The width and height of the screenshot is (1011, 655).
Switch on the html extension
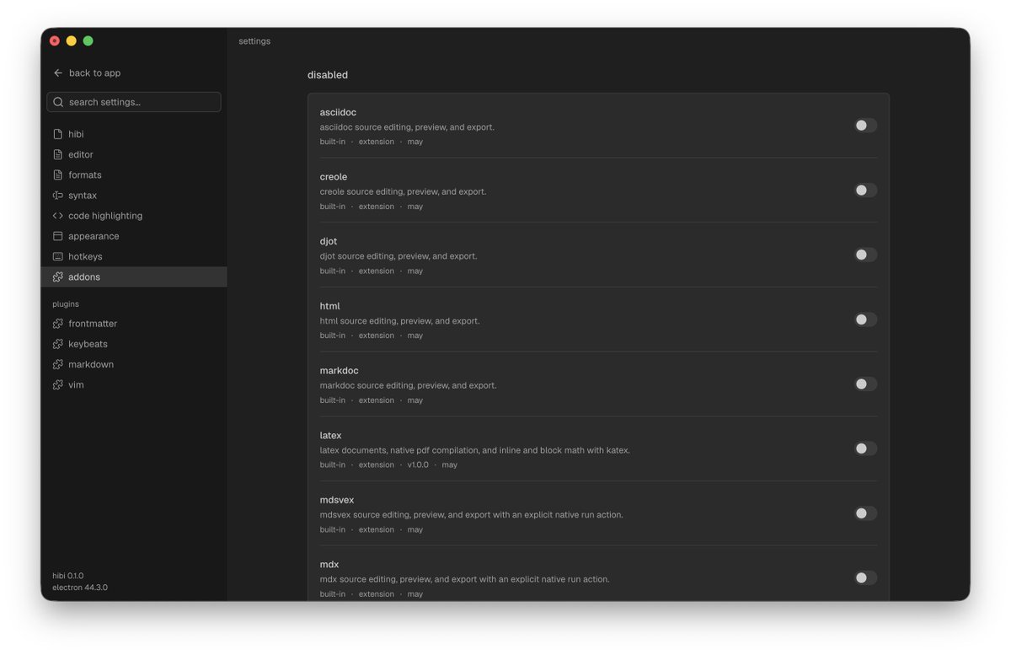(x=865, y=319)
